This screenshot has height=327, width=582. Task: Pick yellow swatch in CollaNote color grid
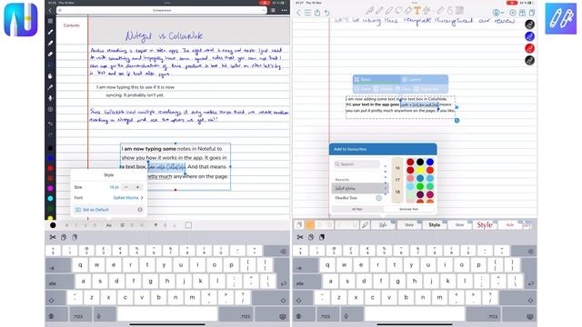(x=420, y=170)
